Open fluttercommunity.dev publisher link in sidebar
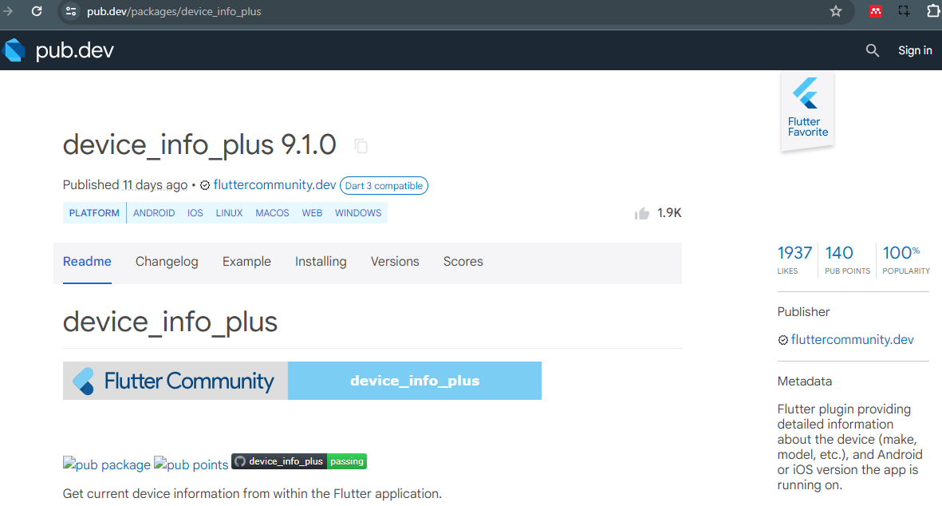Screen dimensions: 942x506 (x=852, y=340)
